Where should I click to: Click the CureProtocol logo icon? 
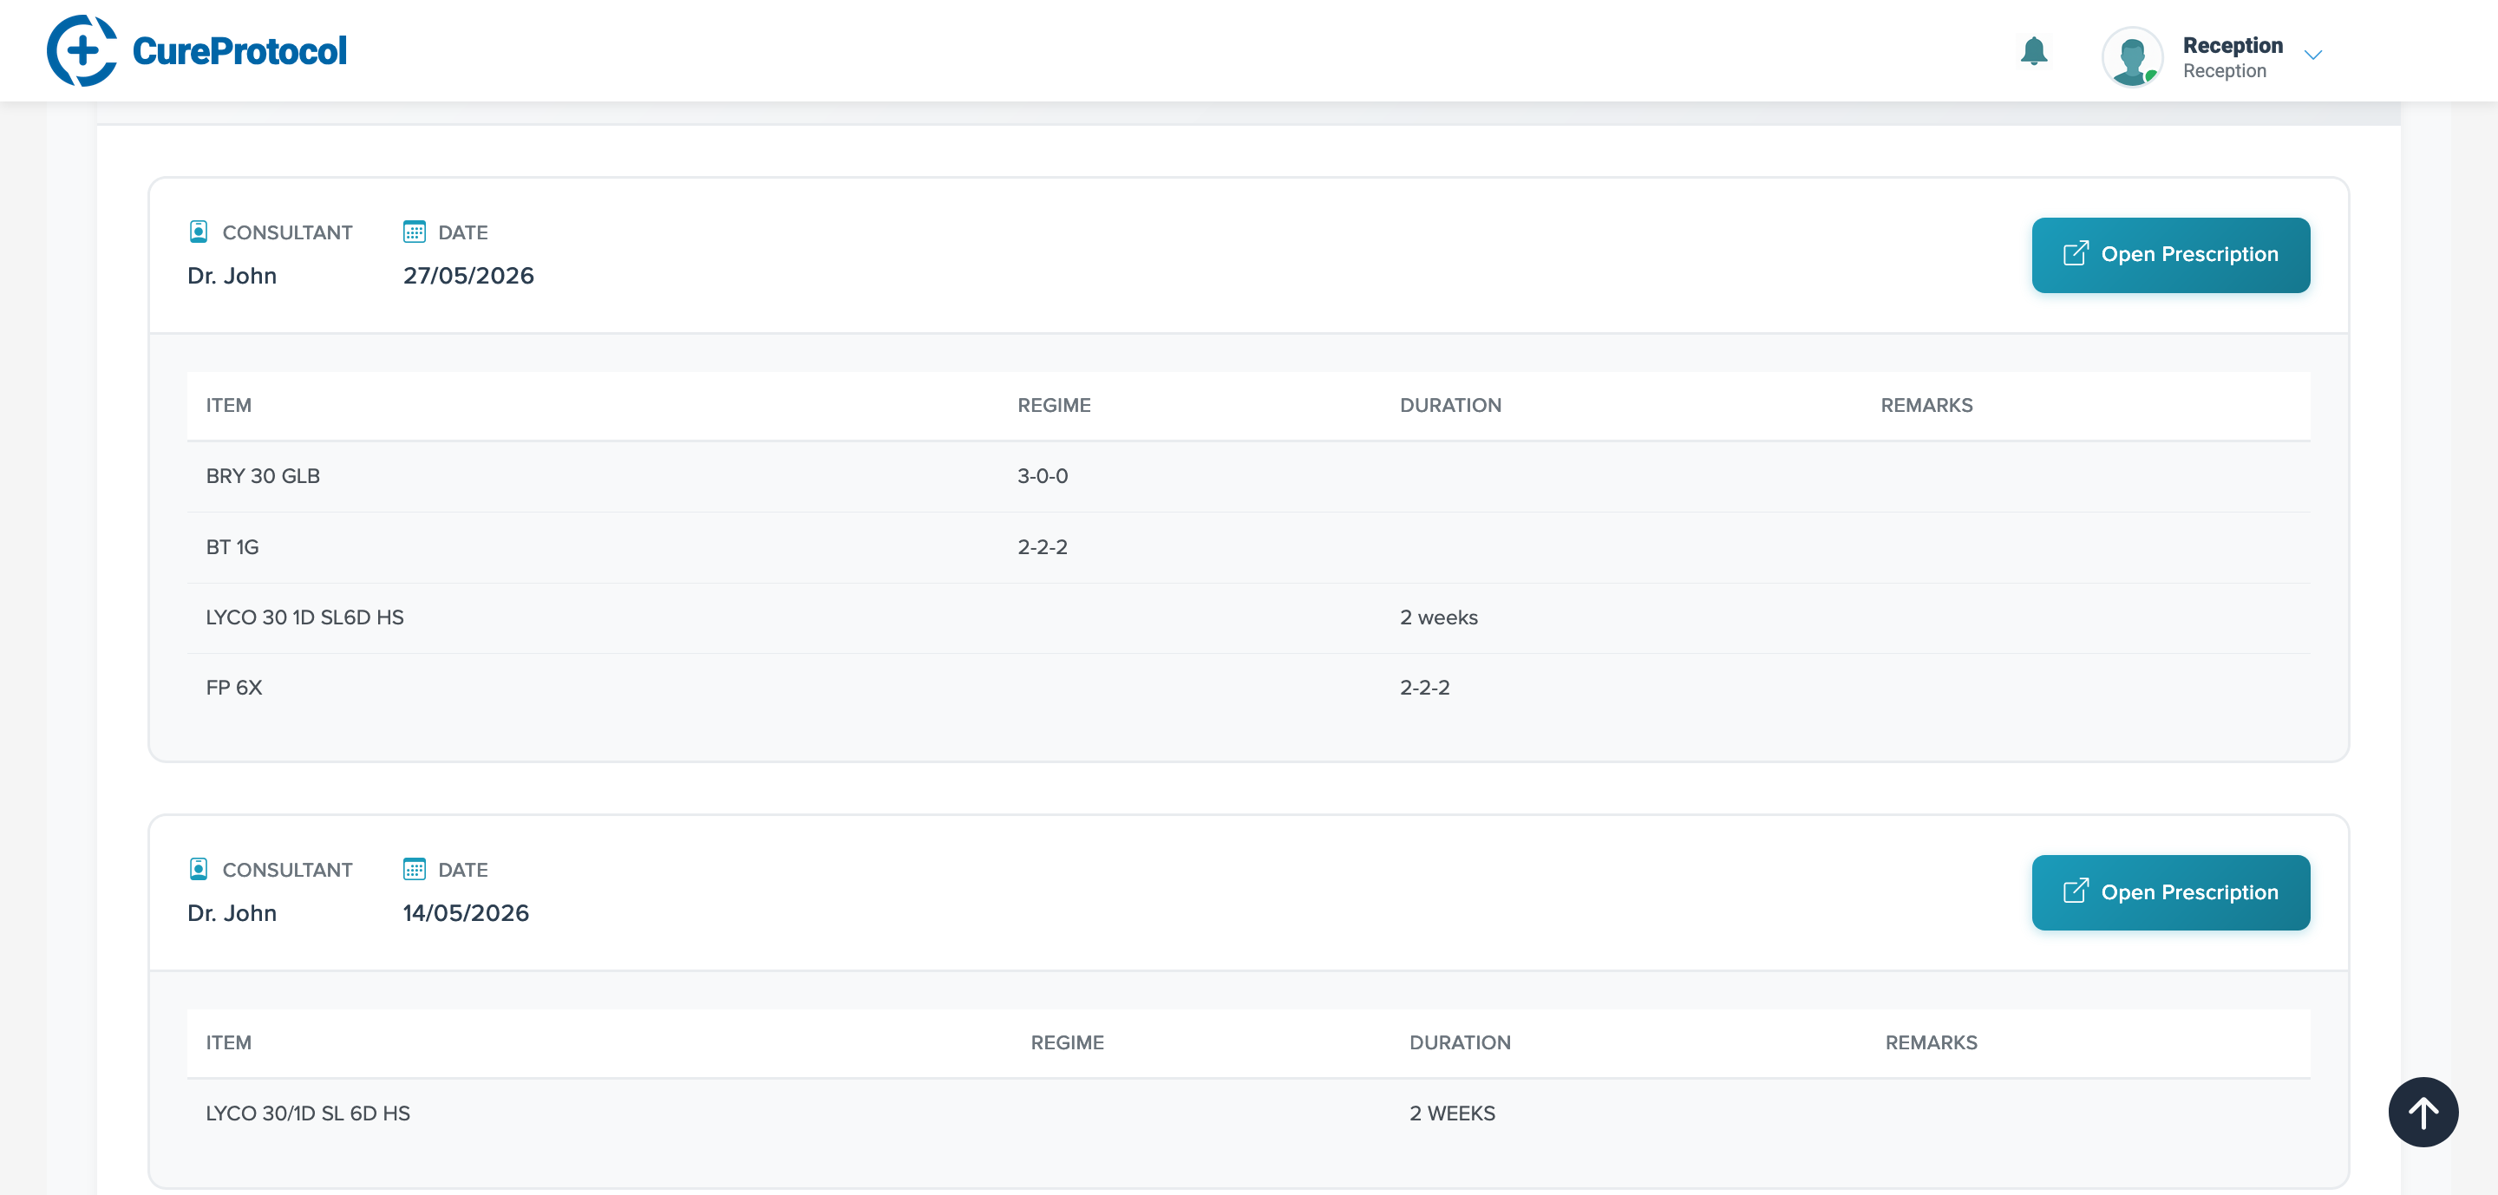pos(82,50)
